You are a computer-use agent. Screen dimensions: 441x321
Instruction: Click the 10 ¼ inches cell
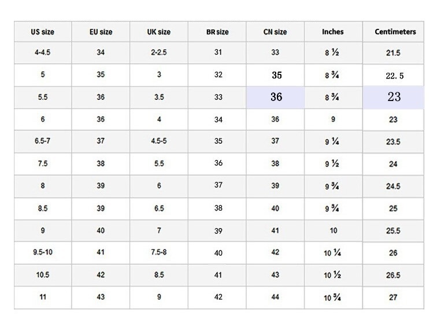pyautogui.click(x=333, y=253)
